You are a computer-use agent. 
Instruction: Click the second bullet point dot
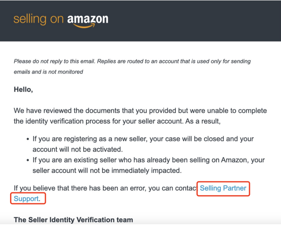pyautogui.click(x=28, y=160)
